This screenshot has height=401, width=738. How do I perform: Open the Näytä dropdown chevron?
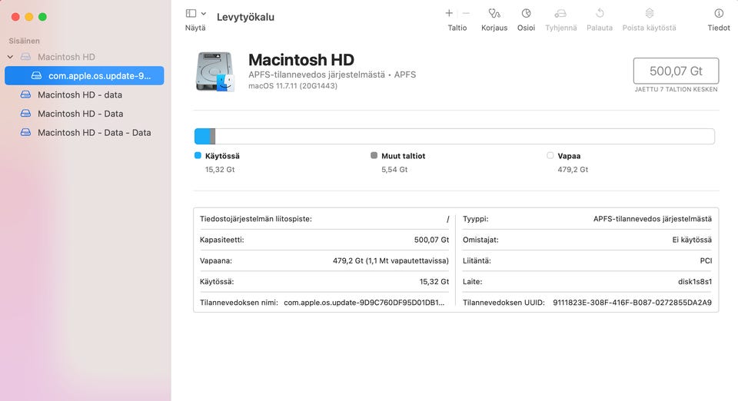point(203,14)
